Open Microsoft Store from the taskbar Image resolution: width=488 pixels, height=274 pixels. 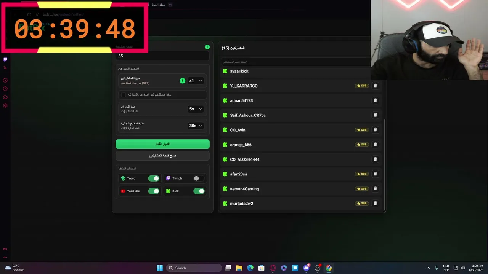pos(261,268)
